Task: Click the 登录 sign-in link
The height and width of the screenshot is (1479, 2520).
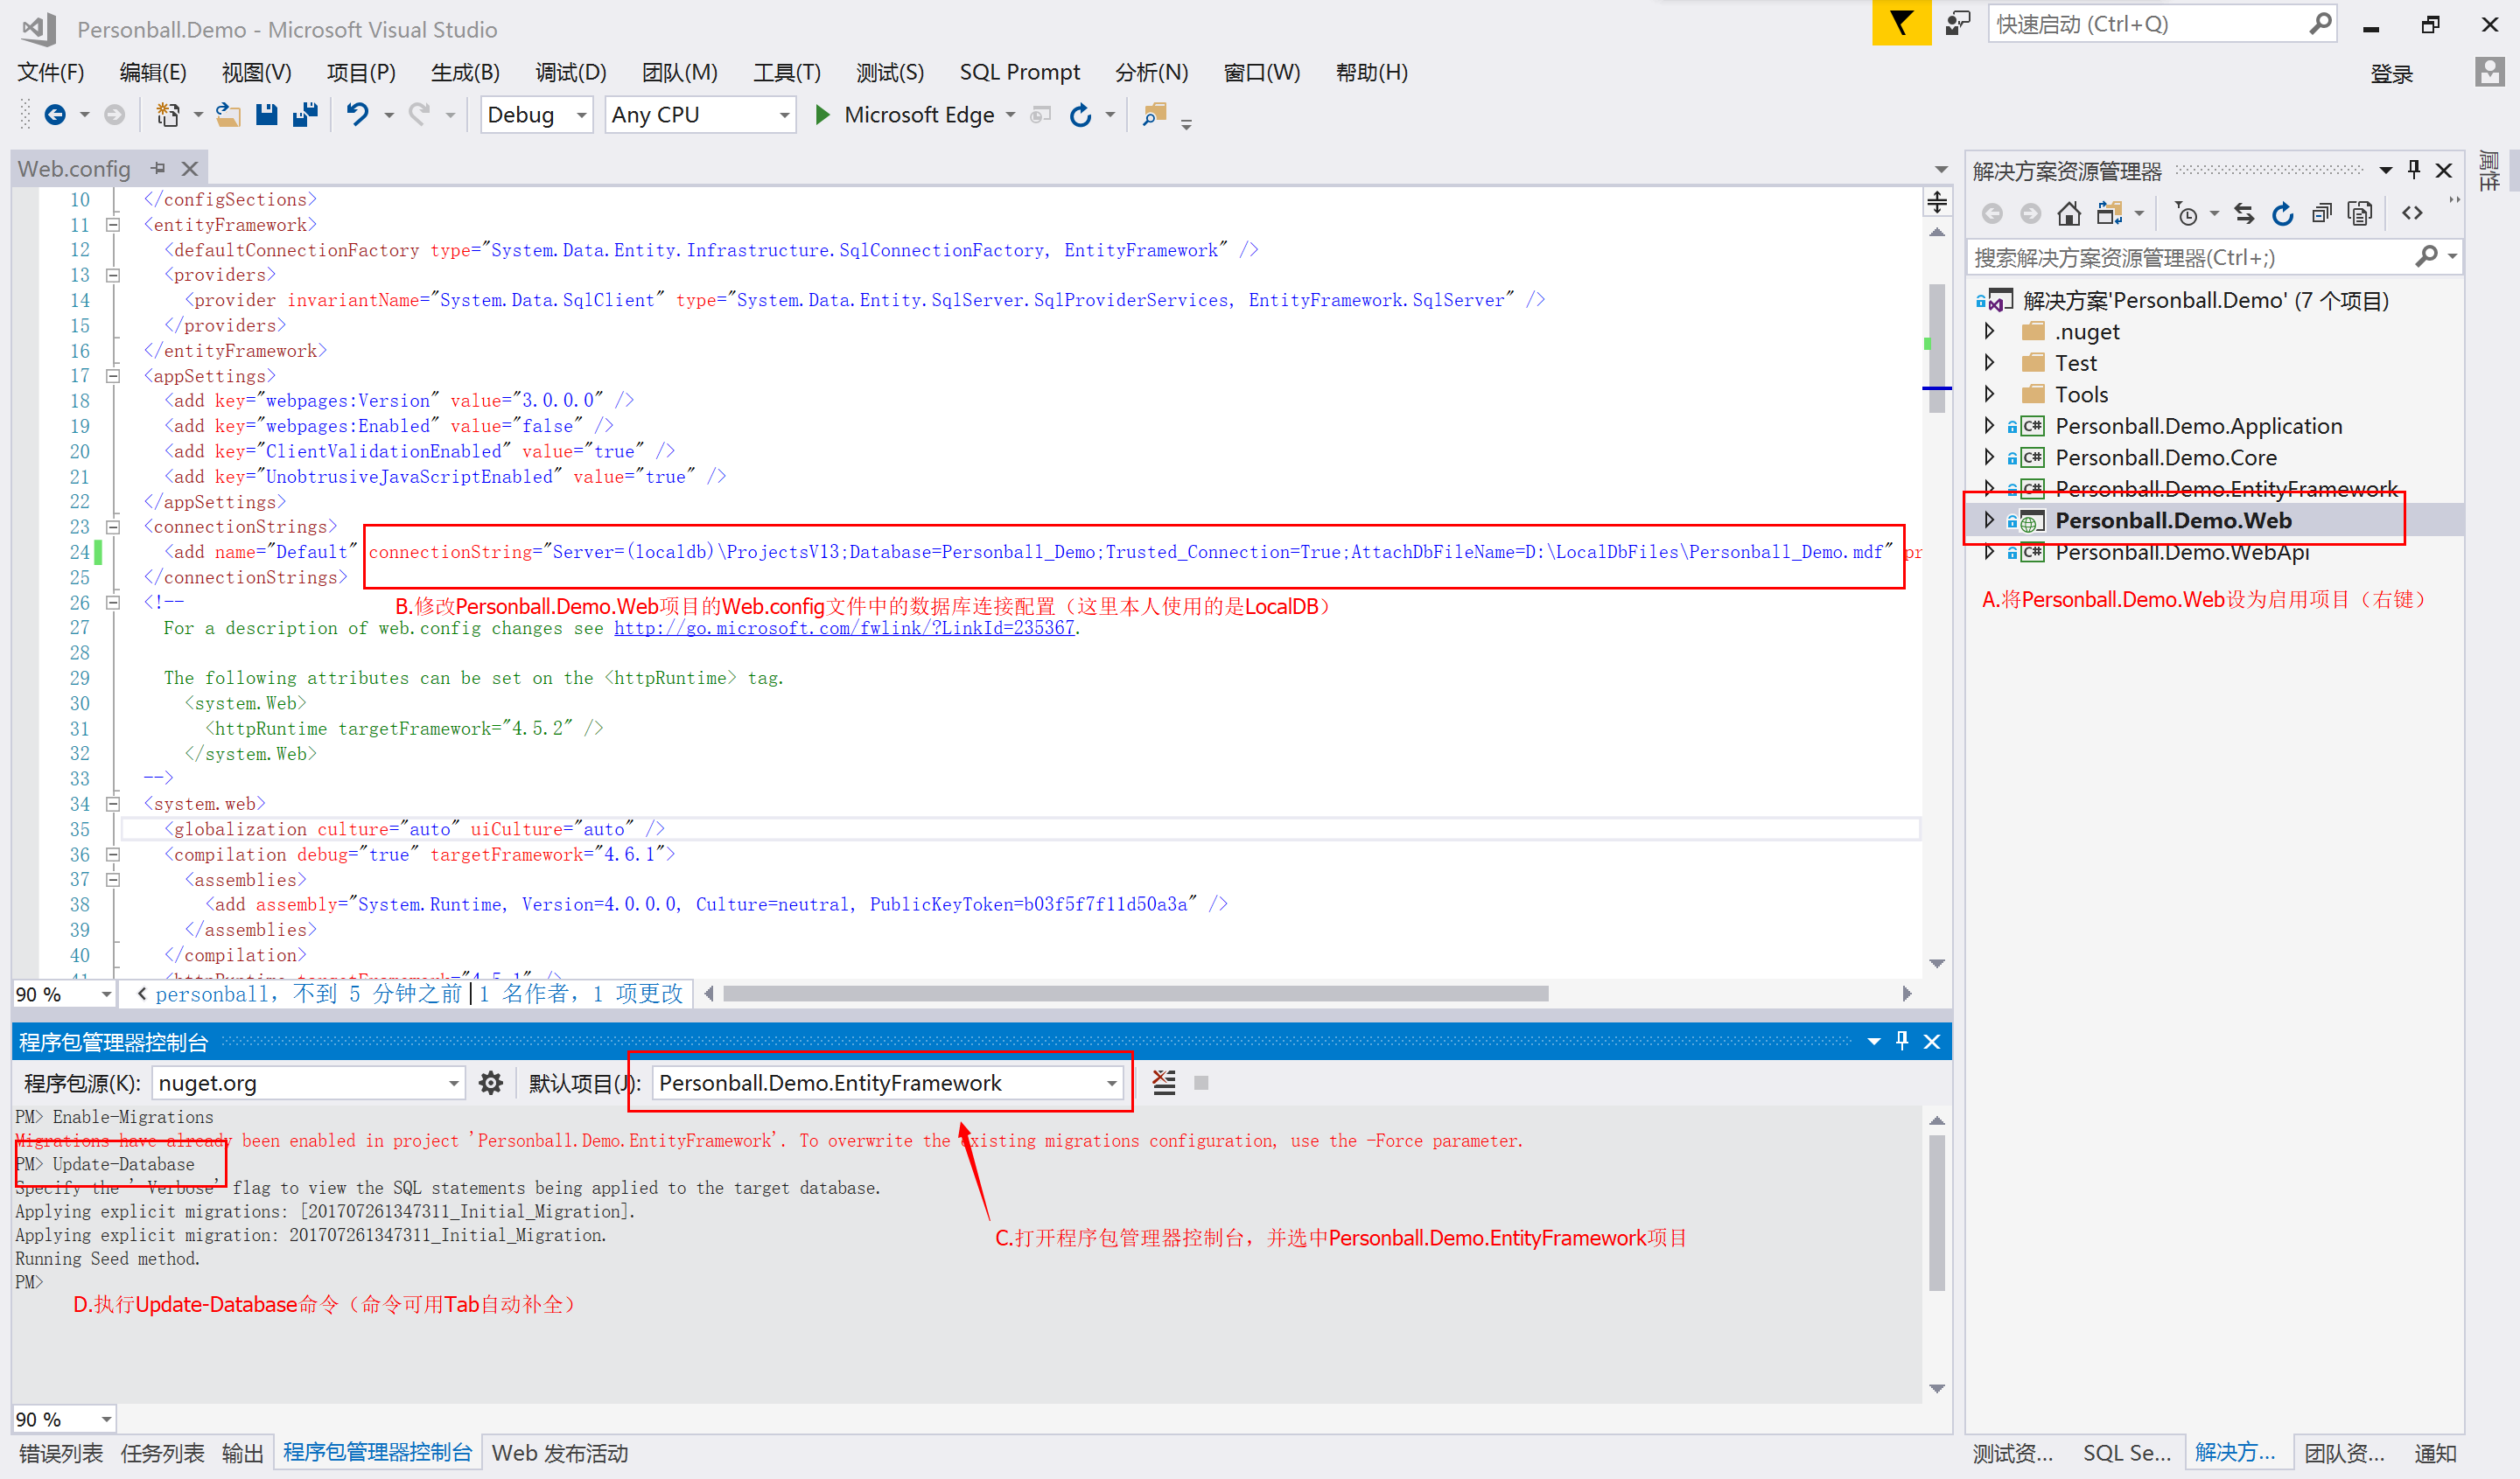Action: (x=2391, y=73)
